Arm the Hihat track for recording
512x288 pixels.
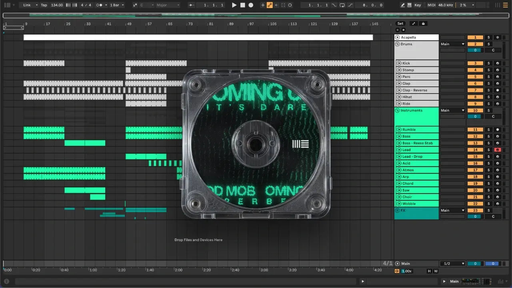[498, 97]
